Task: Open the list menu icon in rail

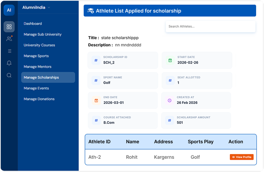Action: tap(9, 51)
